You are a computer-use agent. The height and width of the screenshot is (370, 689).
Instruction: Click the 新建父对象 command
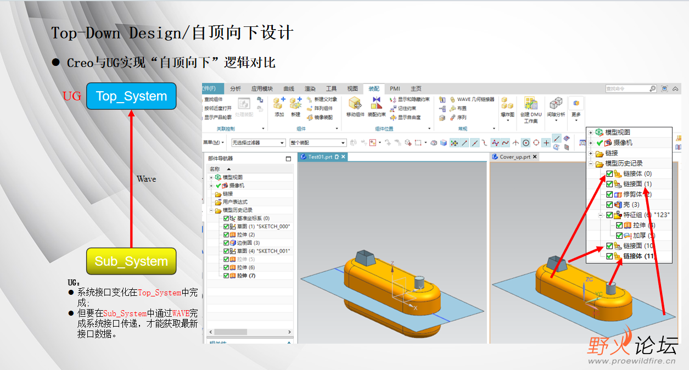(x=322, y=99)
